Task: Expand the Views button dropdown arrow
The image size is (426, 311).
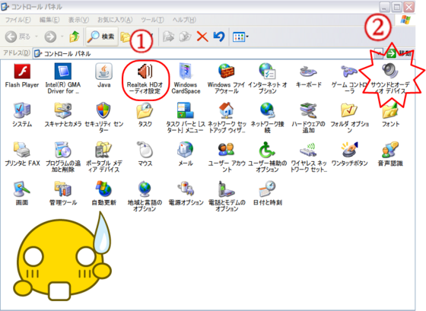Action: 247,36
